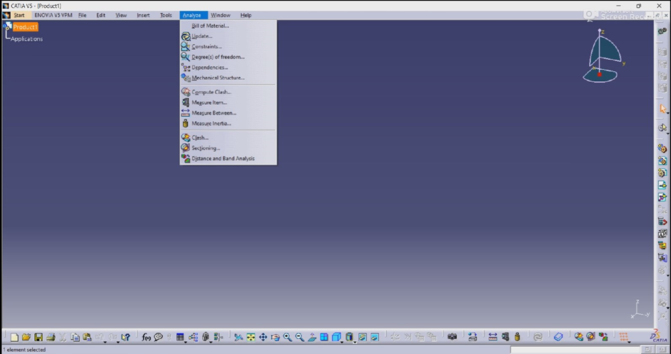
Task: Expand the View Mode shading dropdown arrow
Action: [355, 343]
